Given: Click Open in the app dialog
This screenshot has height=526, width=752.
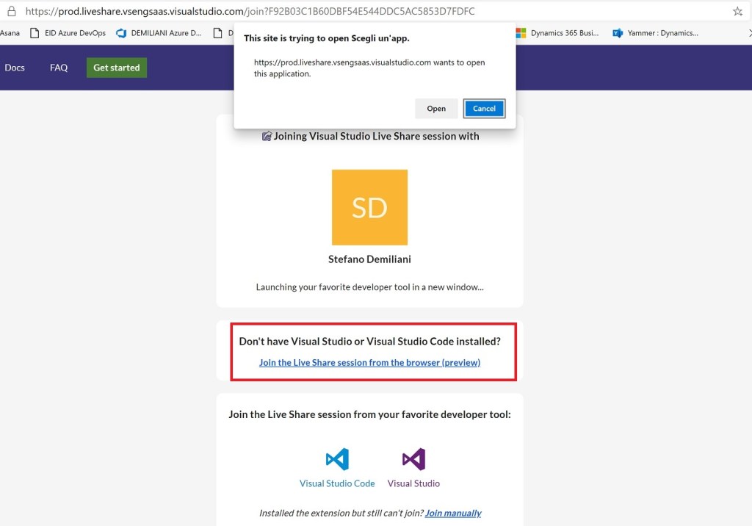Looking at the screenshot, I should point(436,109).
